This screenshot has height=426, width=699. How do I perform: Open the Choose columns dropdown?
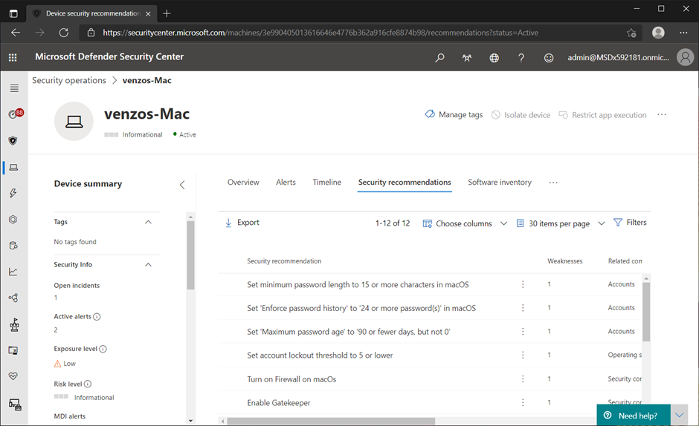click(x=465, y=223)
